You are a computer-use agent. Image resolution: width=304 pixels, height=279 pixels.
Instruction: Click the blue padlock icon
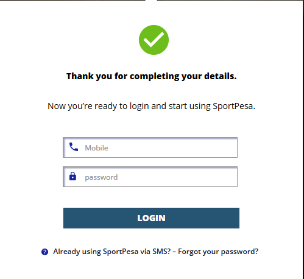(72, 176)
